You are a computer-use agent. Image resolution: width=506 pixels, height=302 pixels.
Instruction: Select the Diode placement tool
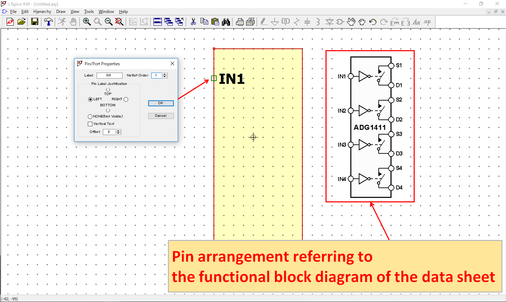329,21
